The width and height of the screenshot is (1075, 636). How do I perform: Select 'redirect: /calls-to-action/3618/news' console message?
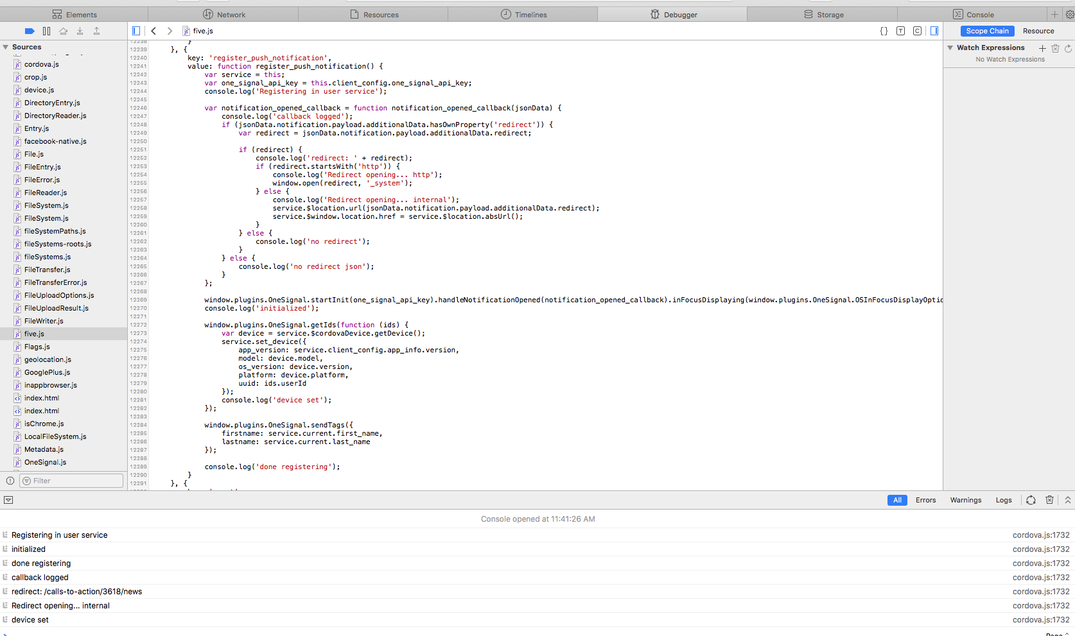pos(76,592)
